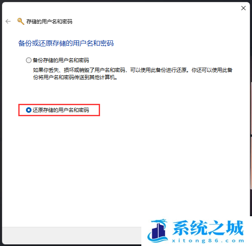Close the stored credentials dialog
This screenshot has height=246, width=252.
pos(243,8)
